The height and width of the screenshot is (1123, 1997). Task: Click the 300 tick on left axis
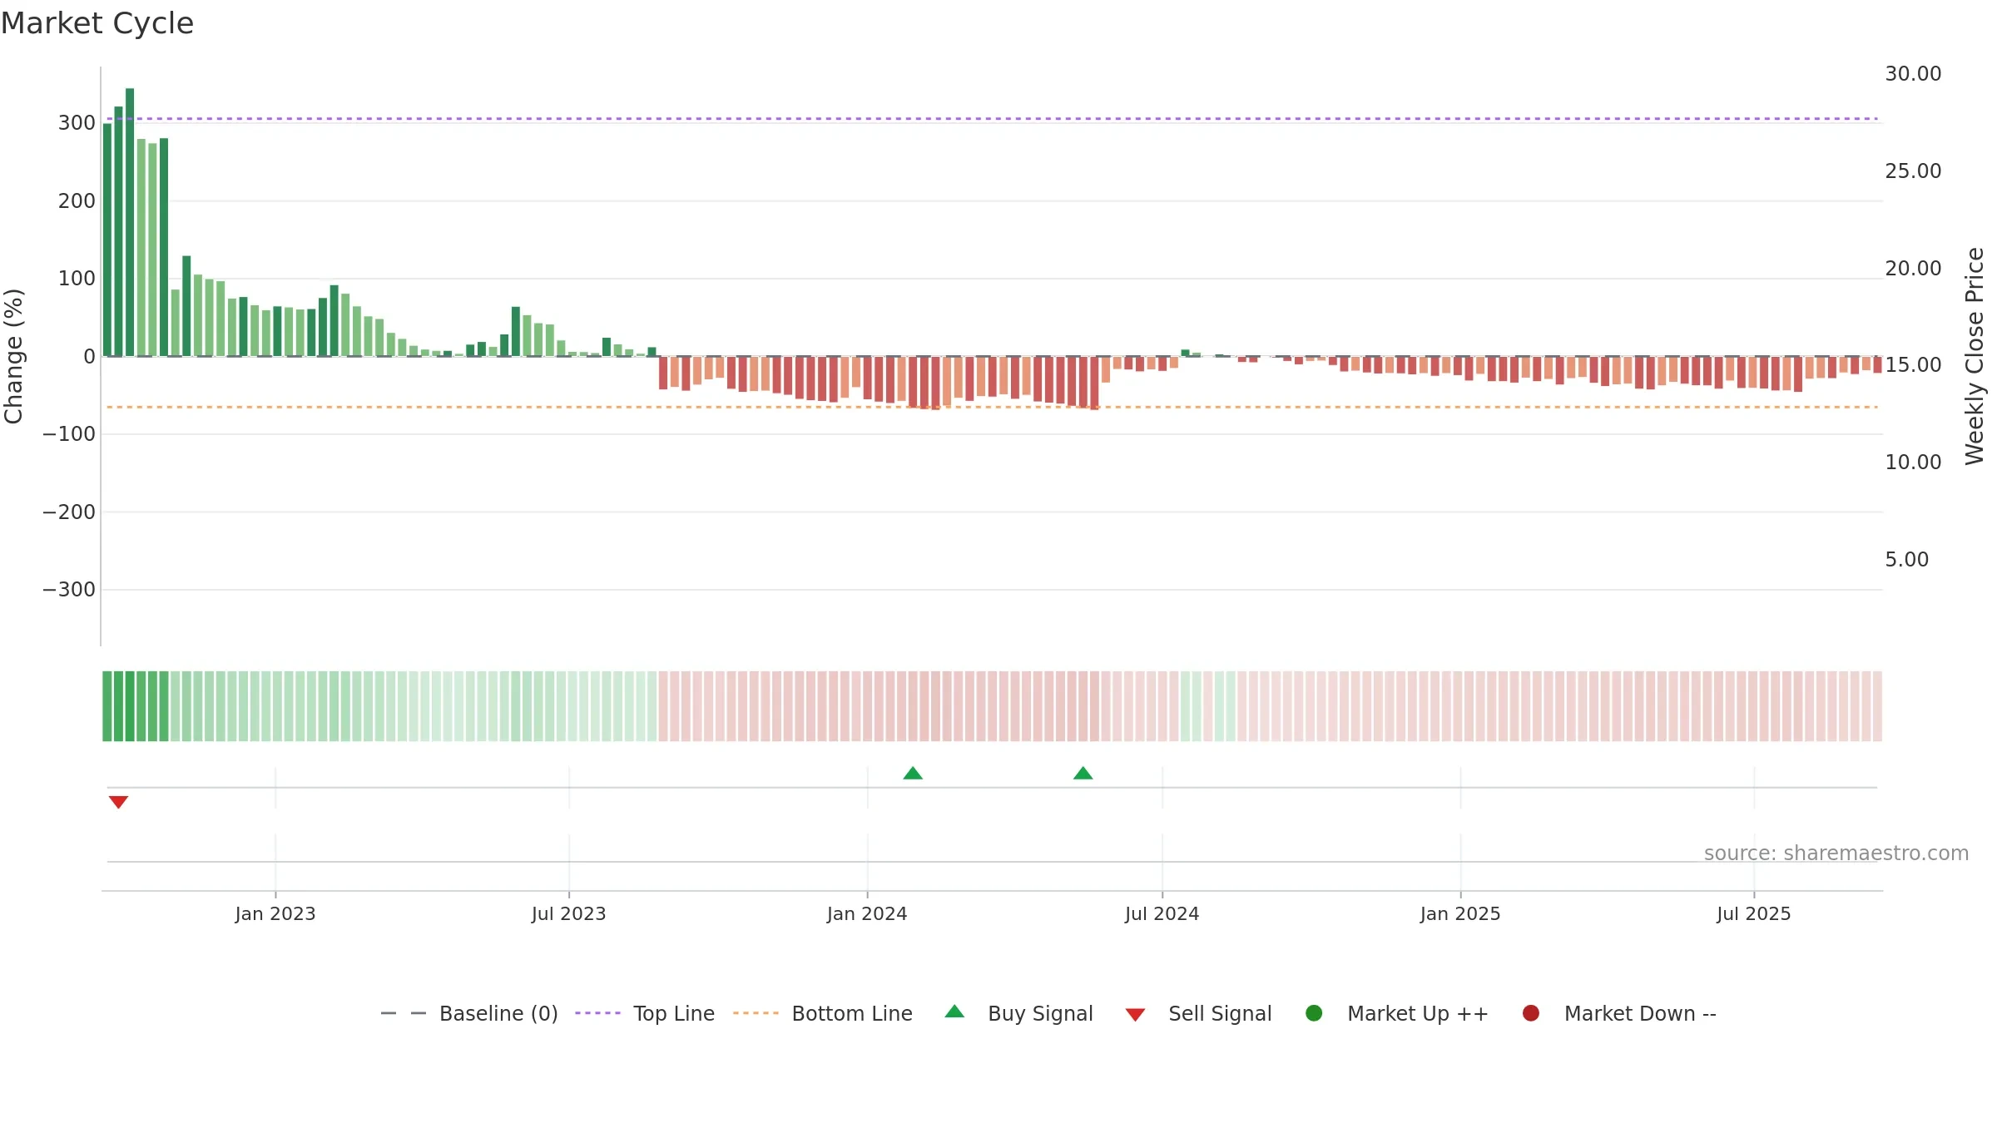click(77, 123)
